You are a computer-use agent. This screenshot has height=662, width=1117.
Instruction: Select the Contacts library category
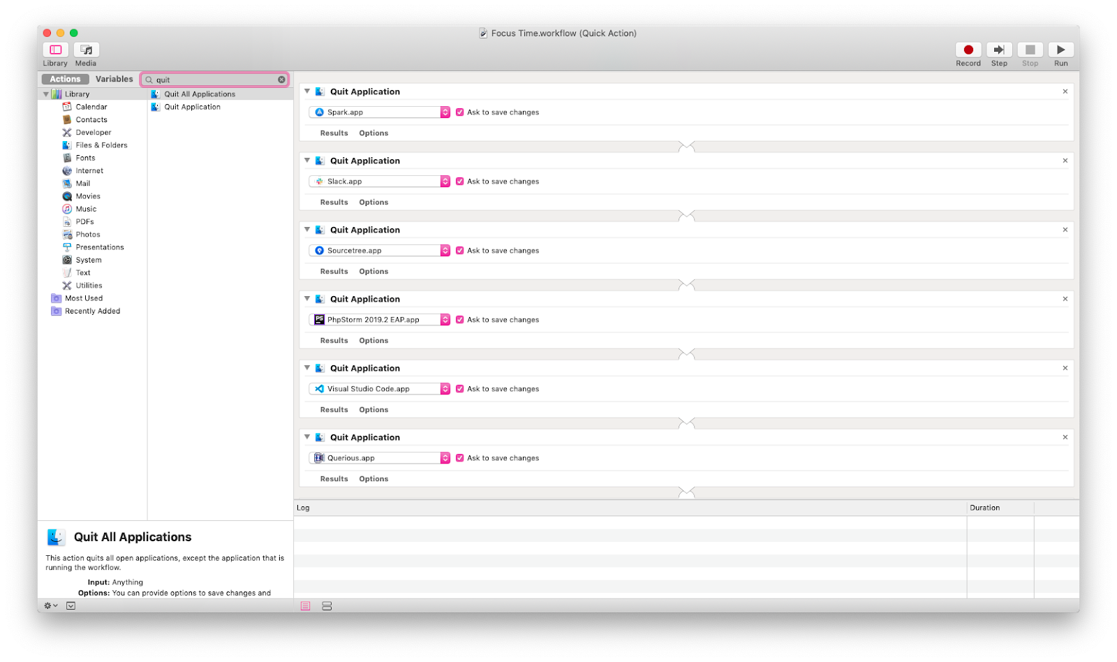91,119
